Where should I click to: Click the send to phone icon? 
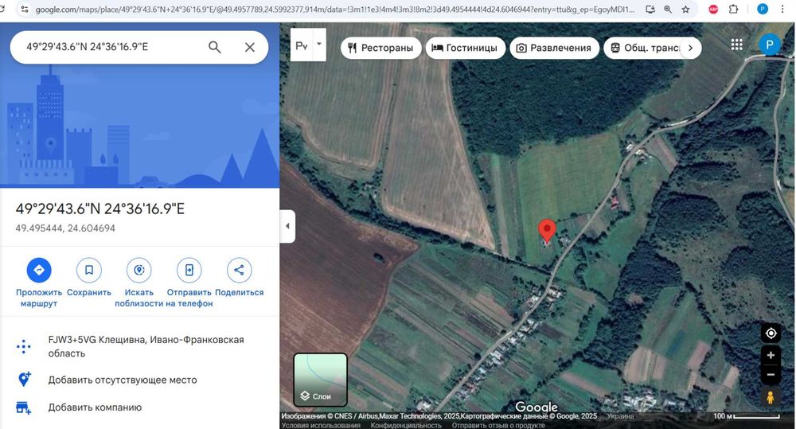pyautogui.click(x=189, y=270)
